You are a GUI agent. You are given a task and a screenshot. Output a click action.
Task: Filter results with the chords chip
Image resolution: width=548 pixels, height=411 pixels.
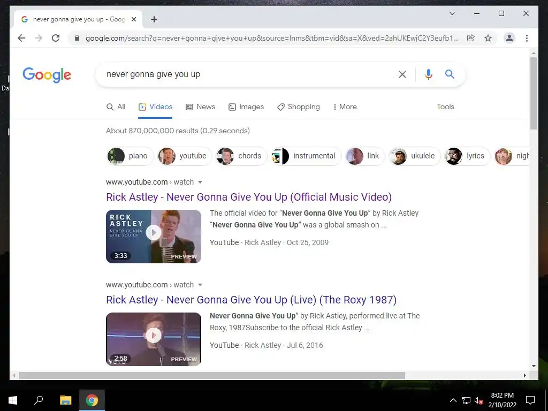pos(241,156)
